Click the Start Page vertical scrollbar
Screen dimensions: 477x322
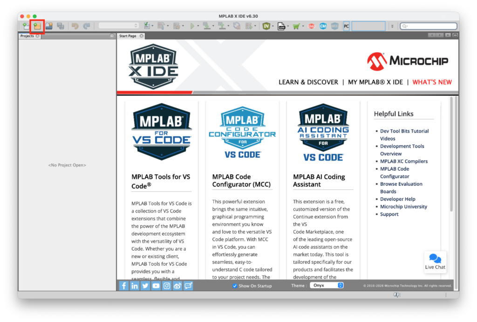click(451, 154)
